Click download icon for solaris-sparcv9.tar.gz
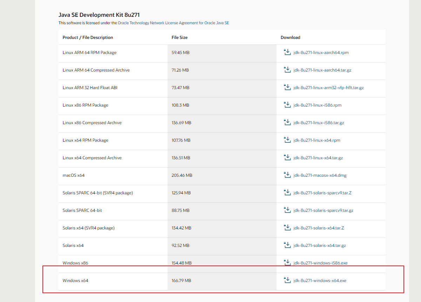 (287, 210)
